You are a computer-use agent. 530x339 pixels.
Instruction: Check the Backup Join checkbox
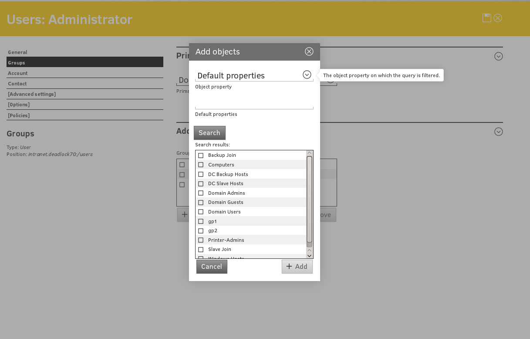point(201,156)
